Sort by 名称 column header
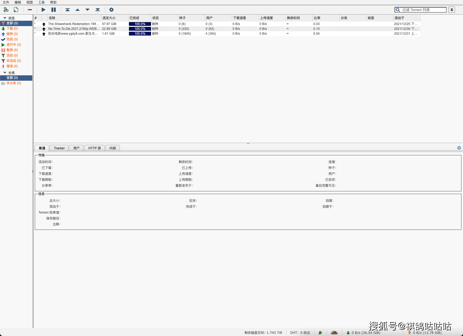 74,18
